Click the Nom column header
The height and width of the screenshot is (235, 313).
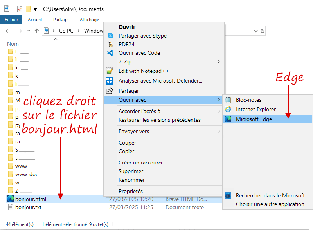13,44
